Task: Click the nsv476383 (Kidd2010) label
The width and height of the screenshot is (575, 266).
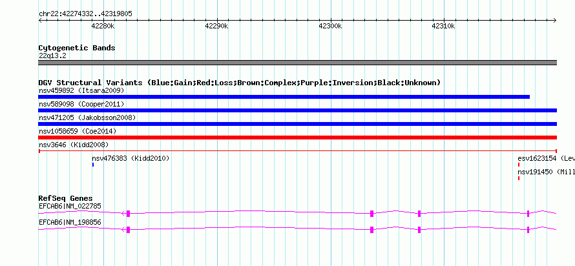Action: [131, 159]
